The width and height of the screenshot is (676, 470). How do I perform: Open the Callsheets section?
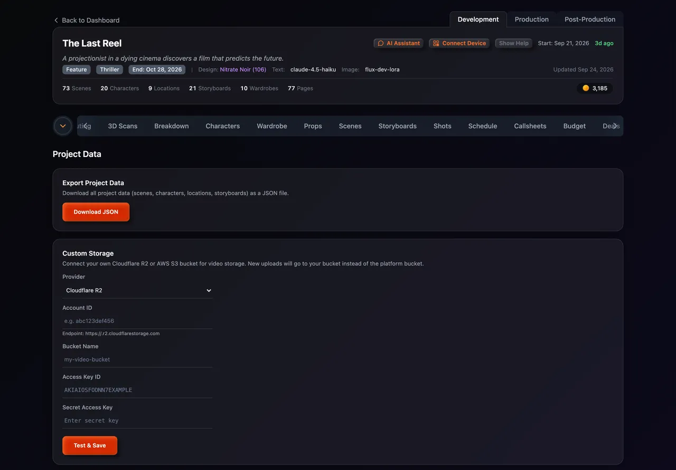530,126
